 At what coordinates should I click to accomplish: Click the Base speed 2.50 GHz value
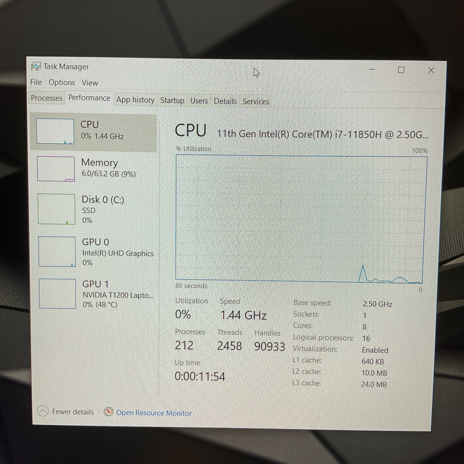(x=378, y=304)
